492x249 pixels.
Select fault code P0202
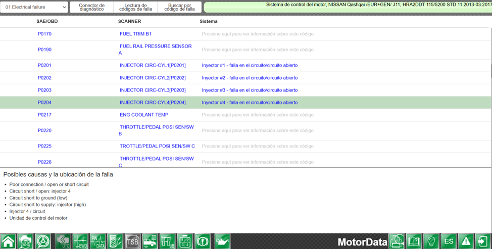point(44,78)
